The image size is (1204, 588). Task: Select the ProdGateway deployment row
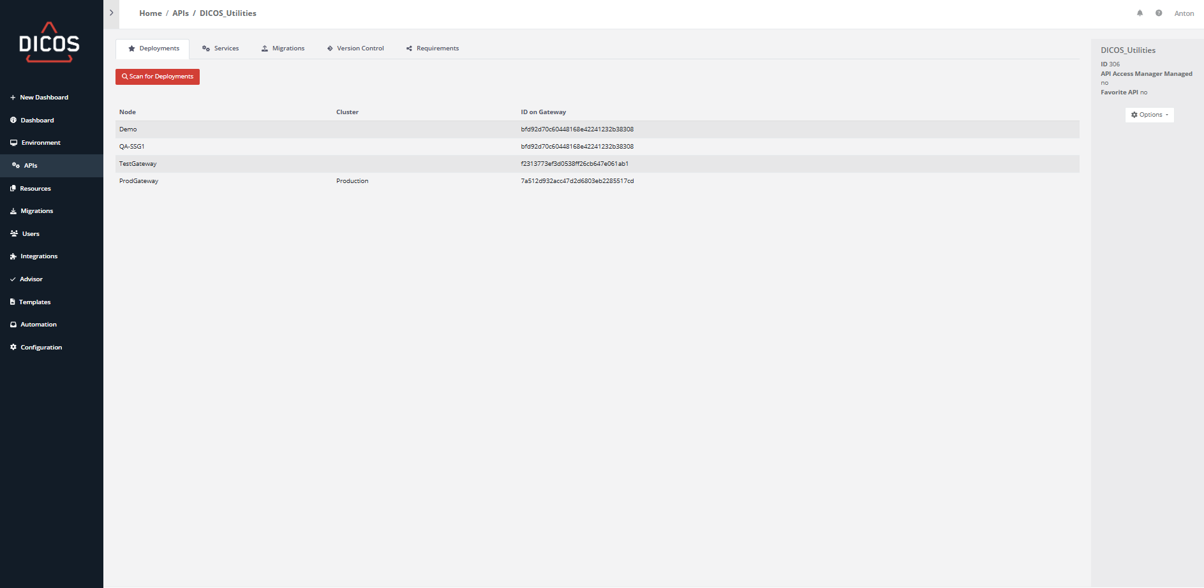138,181
